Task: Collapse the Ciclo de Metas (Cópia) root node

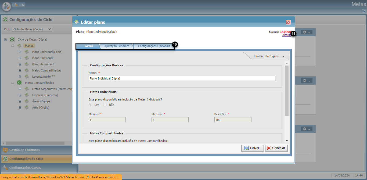Action: click(5, 39)
